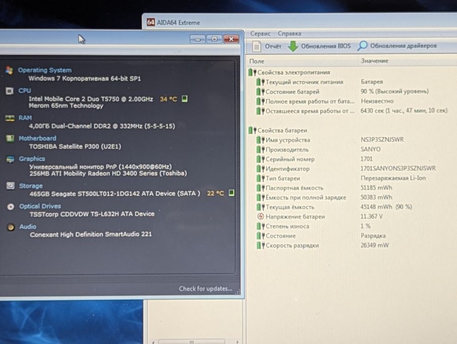Click the red voltage icon beside Напряжение батареи

tap(260, 216)
